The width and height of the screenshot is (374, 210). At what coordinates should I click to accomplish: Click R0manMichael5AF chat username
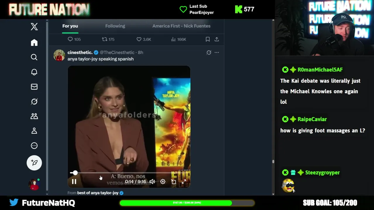click(x=320, y=70)
